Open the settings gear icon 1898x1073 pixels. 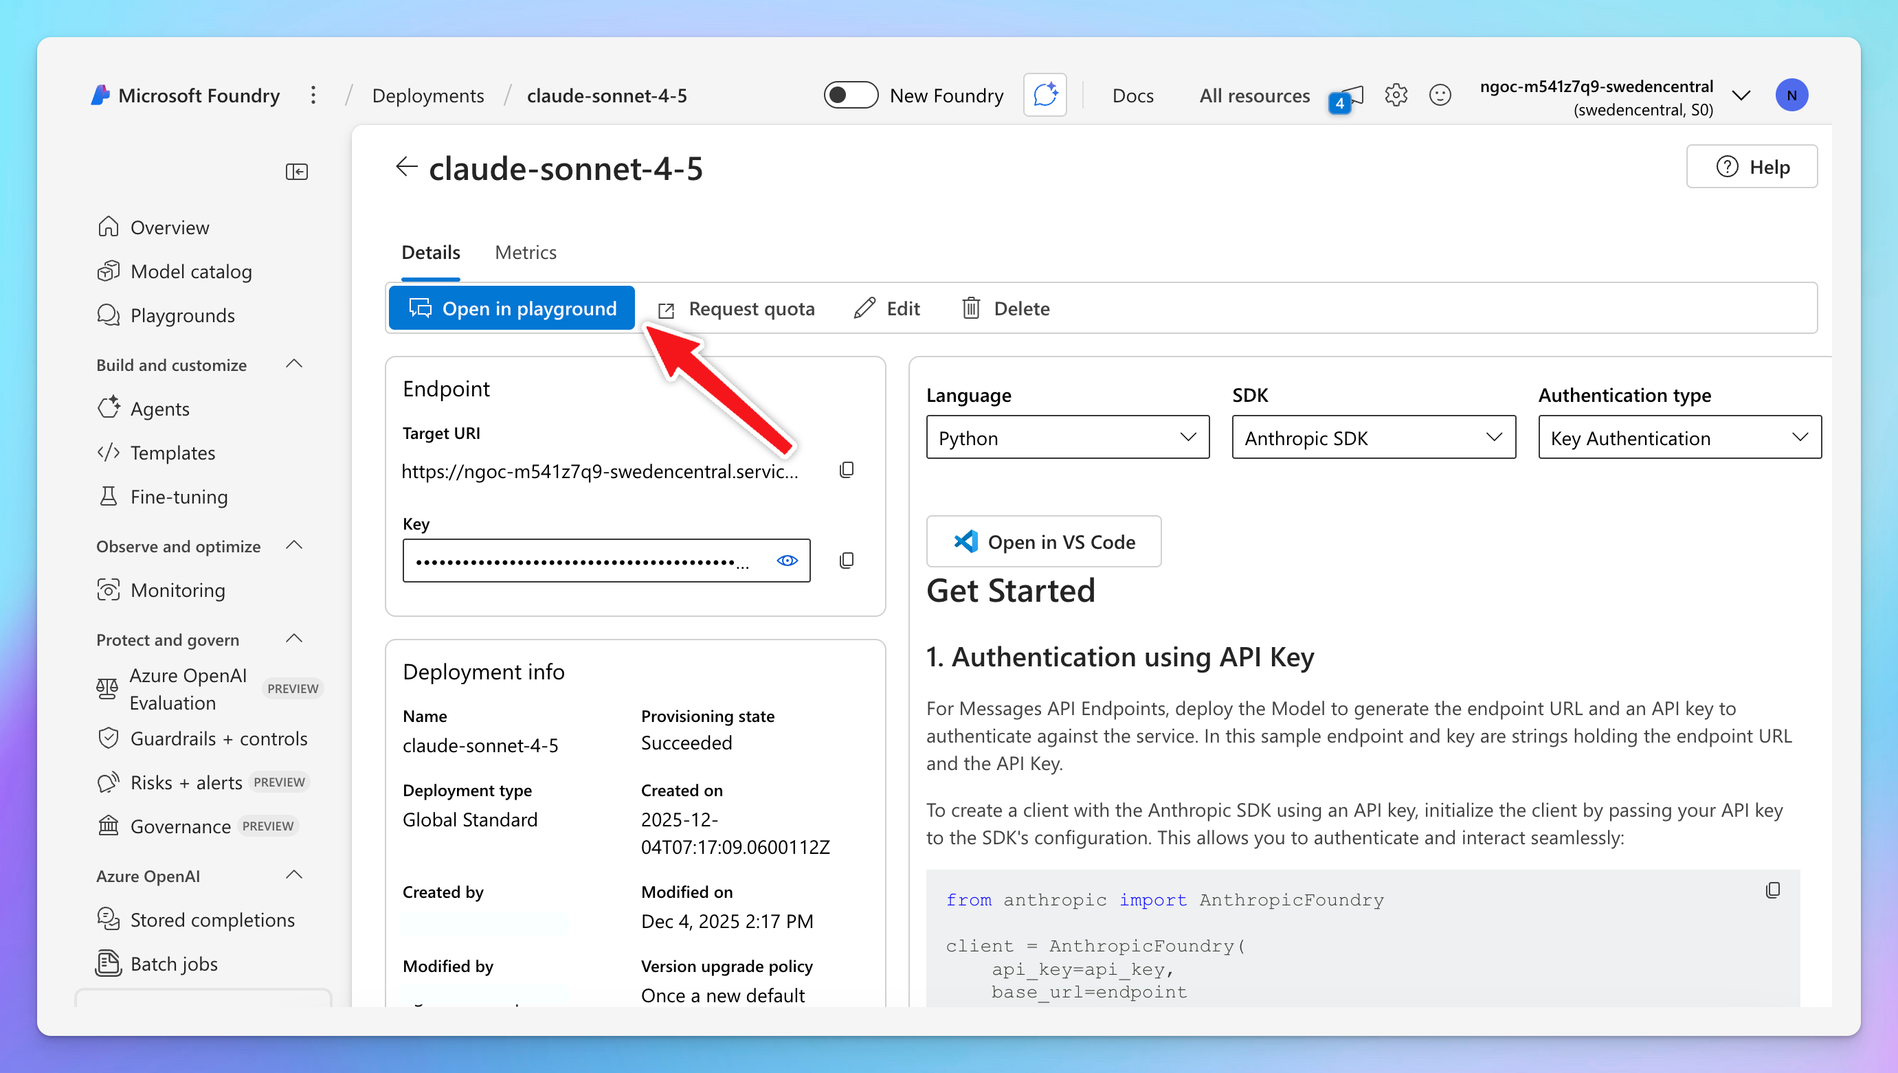point(1395,95)
